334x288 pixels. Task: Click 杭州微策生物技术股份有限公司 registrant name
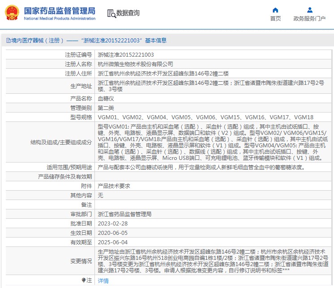[x=135, y=64]
